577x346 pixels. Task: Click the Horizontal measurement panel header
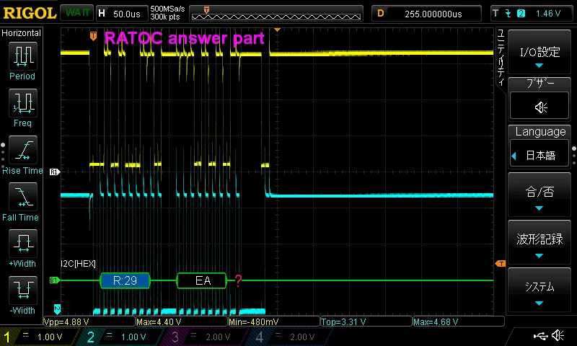22,33
